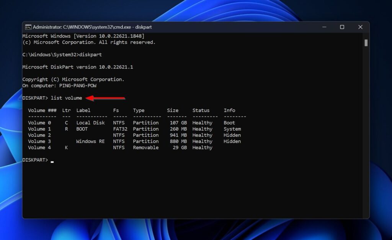Open the cmd system menu icon in title bar
Viewport: 392px width, 240px height.
point(28,27)
